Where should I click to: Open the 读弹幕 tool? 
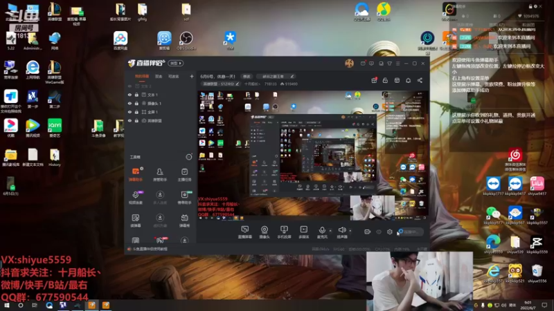[x=136, y=220]
